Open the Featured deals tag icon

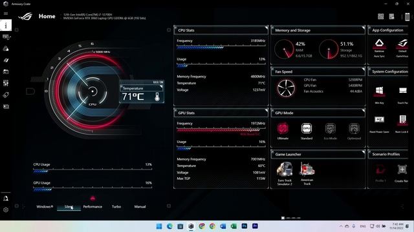pyautogui.click(x=6, y=95)
